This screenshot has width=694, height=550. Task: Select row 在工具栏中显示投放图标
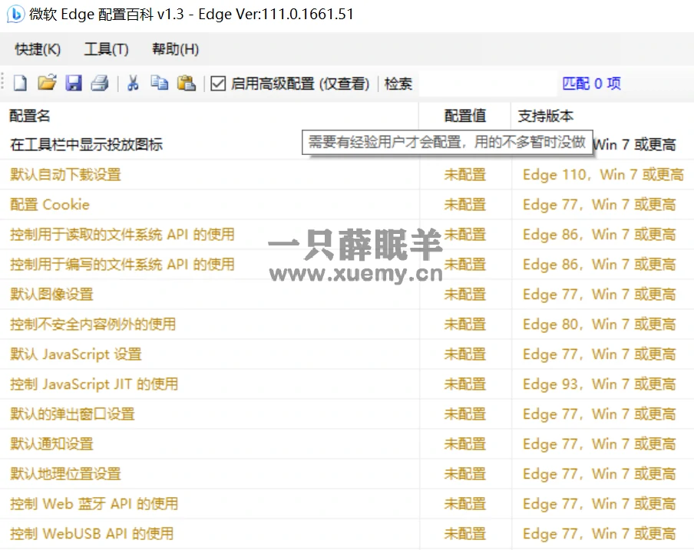(347, 144)
